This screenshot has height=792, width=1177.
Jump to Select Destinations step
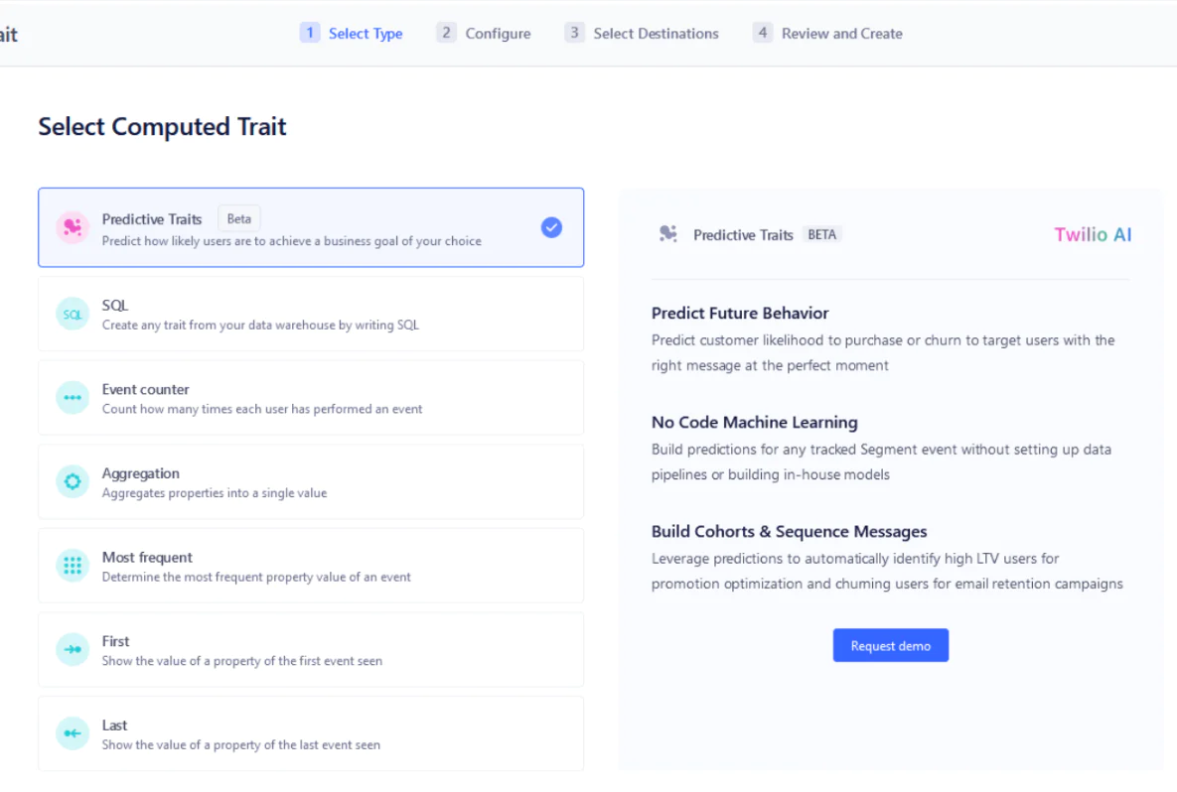pyautogui.click(x=642, y=34)
